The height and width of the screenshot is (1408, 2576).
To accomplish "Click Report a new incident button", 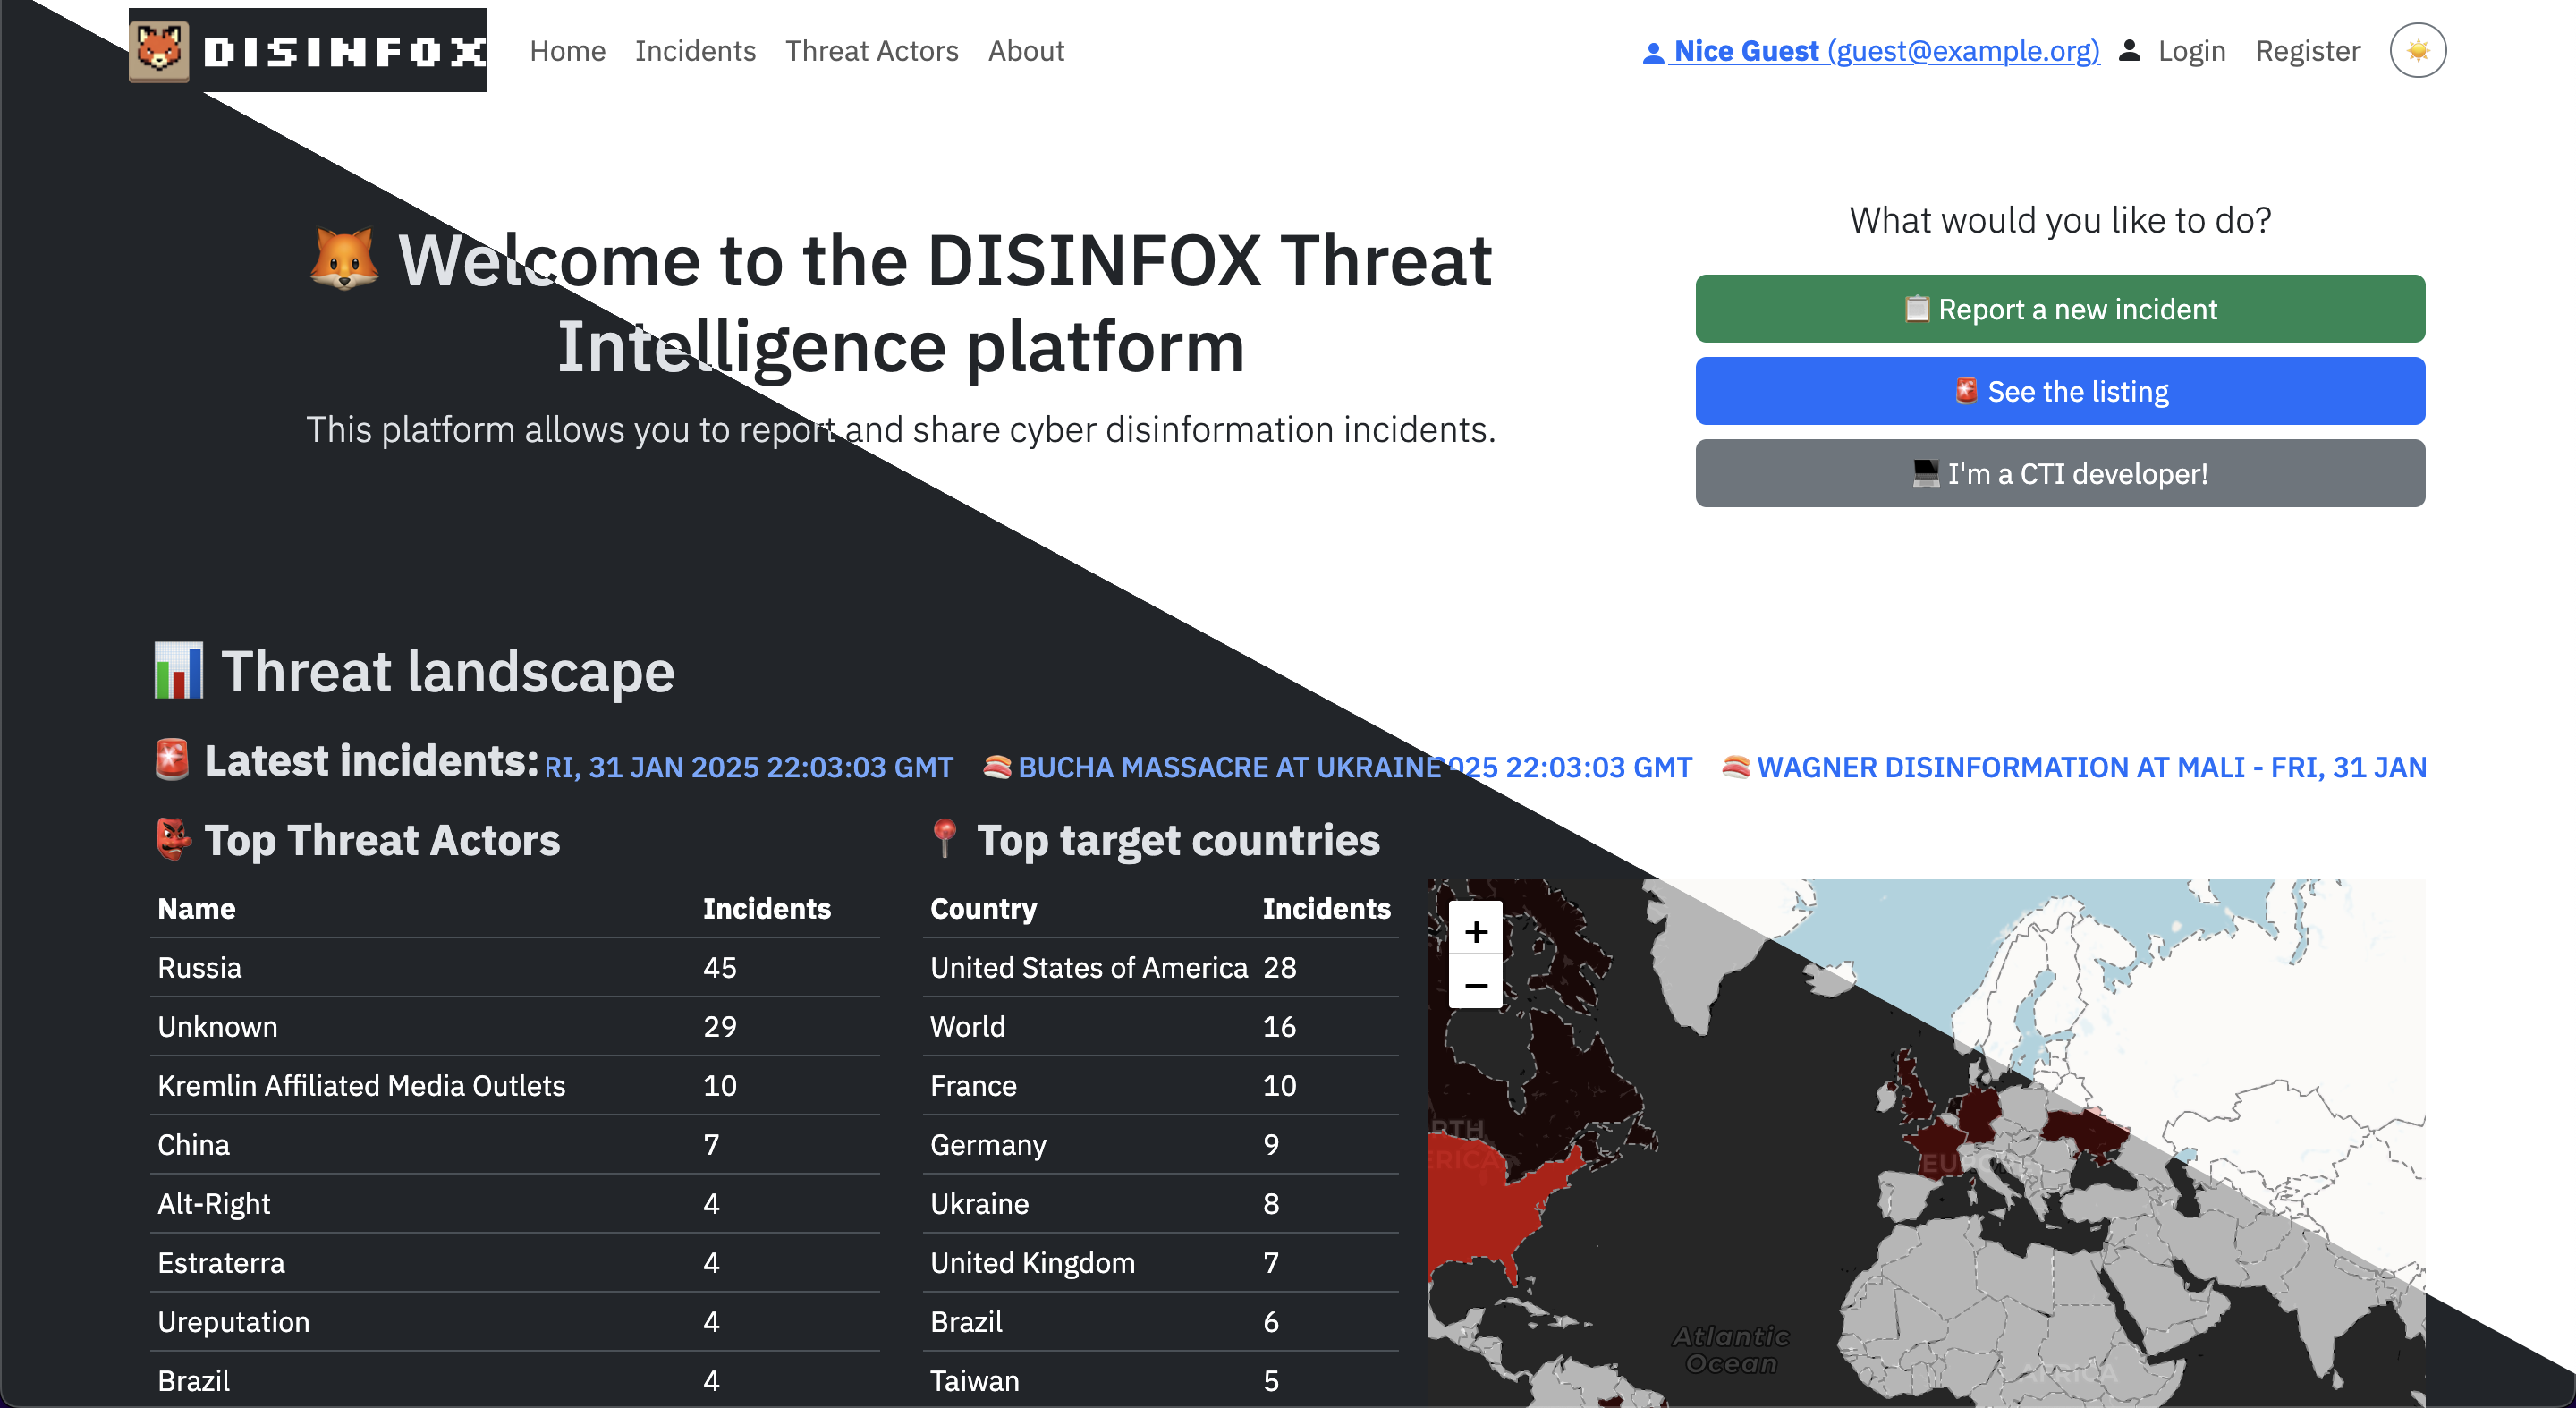I will tap(2059, 308).
